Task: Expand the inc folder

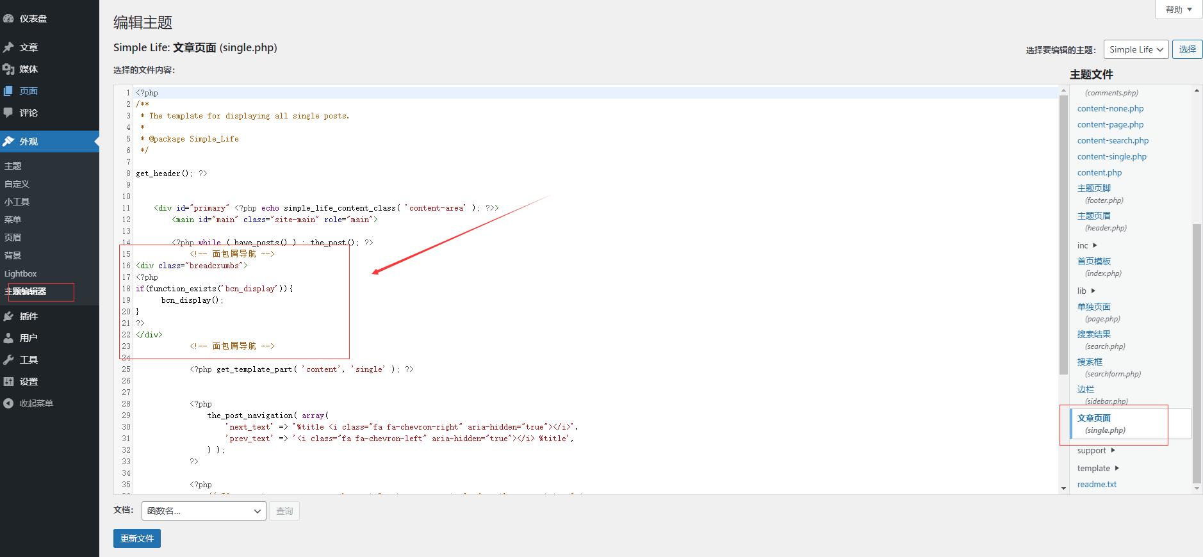Action: [x=1087, y=246]
